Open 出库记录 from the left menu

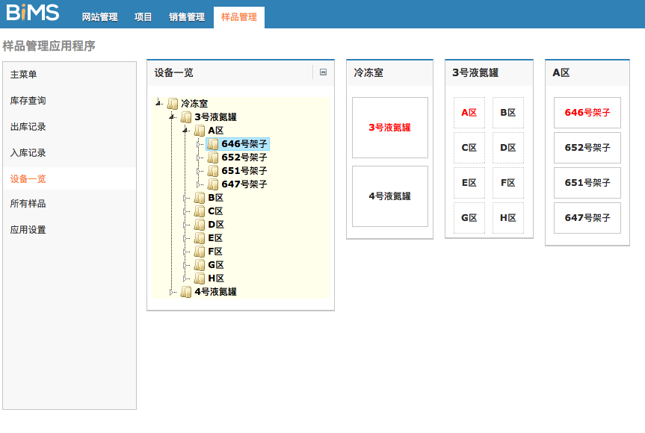(x=28, y=127)
